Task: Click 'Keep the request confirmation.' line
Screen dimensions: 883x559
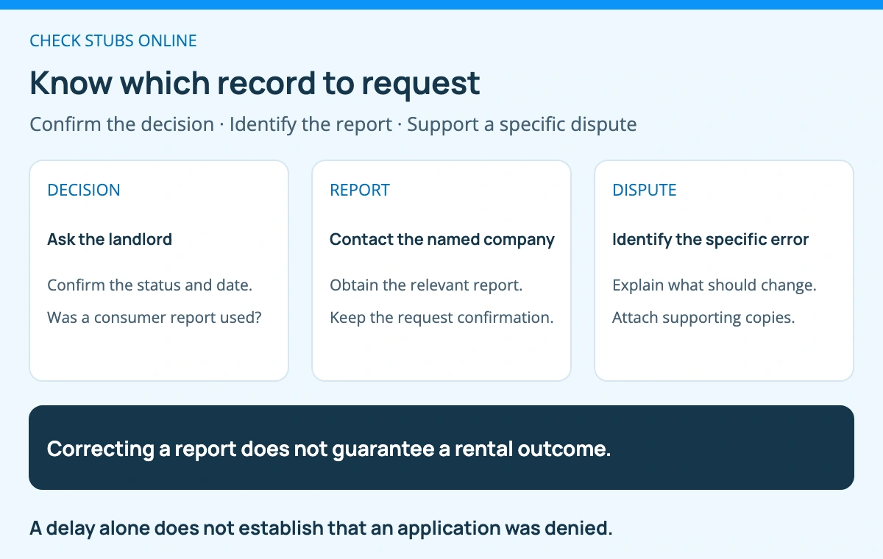Action: click(x=441, y=318)
